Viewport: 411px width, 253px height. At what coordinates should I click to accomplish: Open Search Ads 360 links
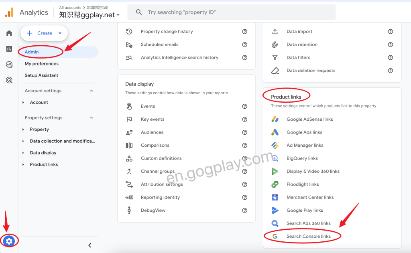309,223
